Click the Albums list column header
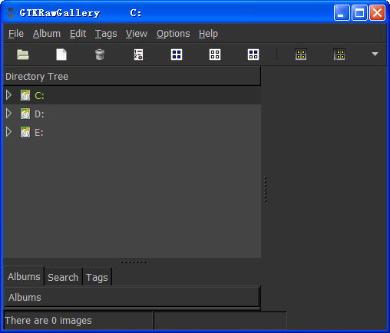 pyautogui.click(x=132, y=297)
